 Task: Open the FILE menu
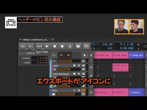coord(23,46)
